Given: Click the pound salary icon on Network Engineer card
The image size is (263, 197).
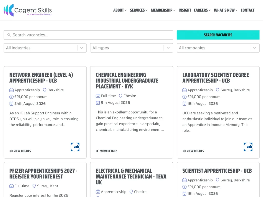Looking at the screenshot, I should coord(11,97).
